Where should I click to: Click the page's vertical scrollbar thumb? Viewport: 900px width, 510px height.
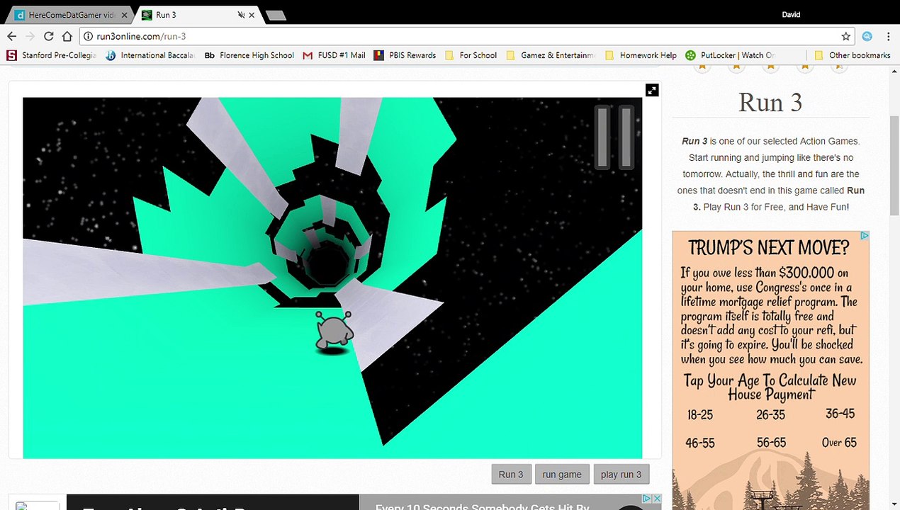click(894, 166)
